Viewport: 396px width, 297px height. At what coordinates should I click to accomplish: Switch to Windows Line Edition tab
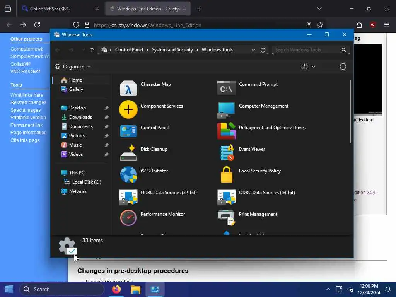[x=148, y=9]
